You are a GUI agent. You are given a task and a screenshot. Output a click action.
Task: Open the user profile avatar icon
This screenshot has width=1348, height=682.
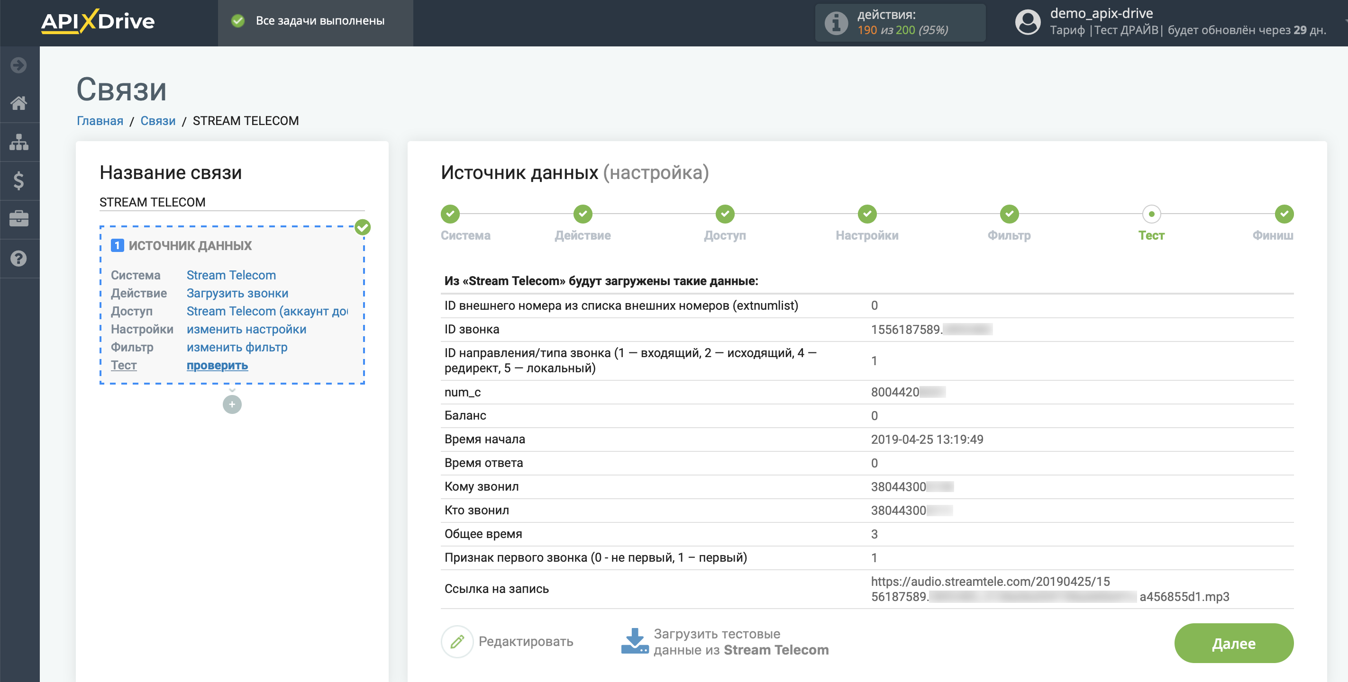pos(1028,22)
